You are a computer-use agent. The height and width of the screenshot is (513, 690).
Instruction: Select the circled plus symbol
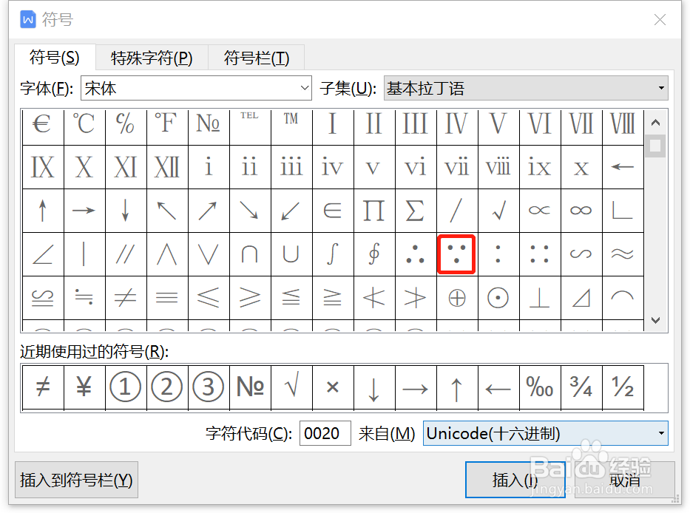point(456,297)
